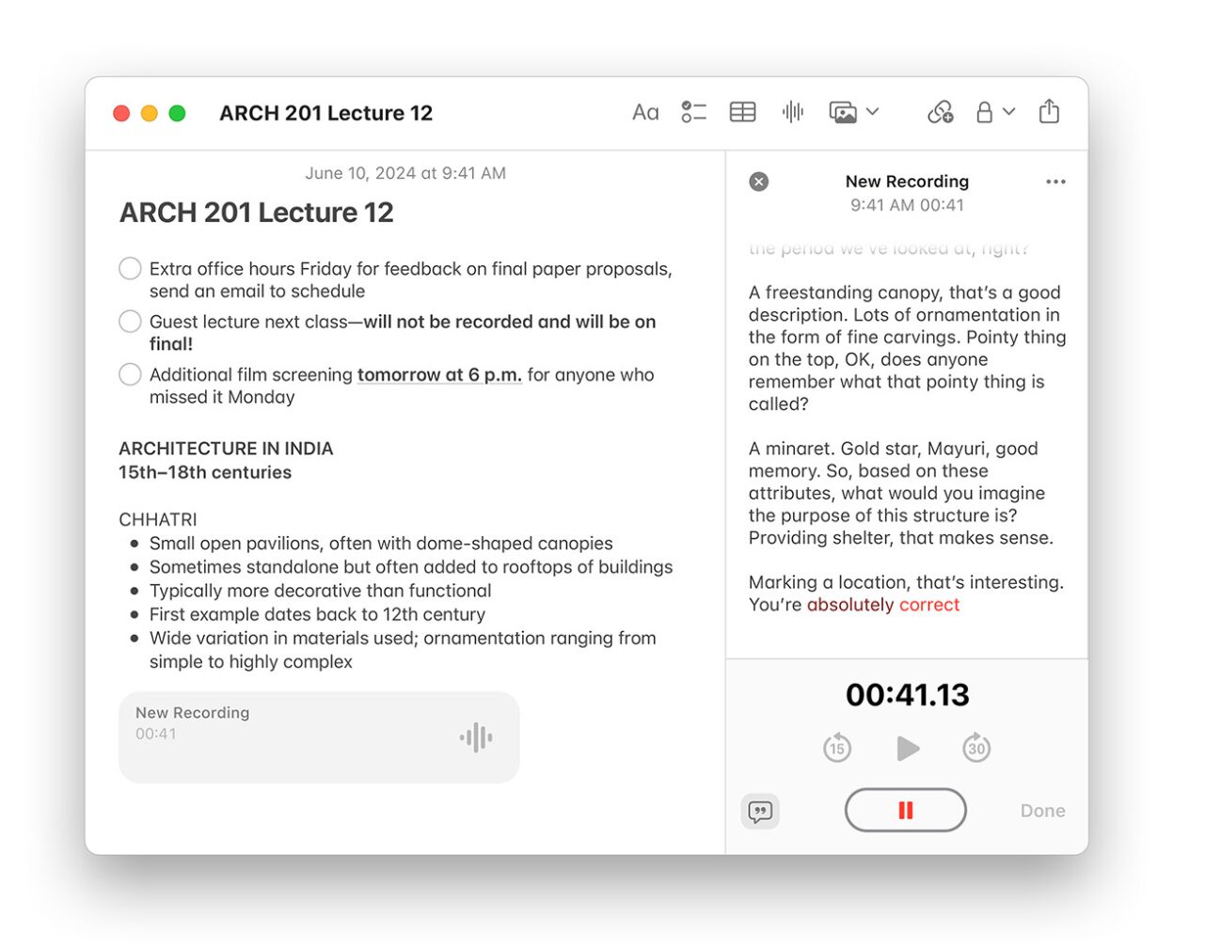The height and width of the screenshot is (948, 1221).
Task: Click the CHHATRI section label
Action: point(158,519)
